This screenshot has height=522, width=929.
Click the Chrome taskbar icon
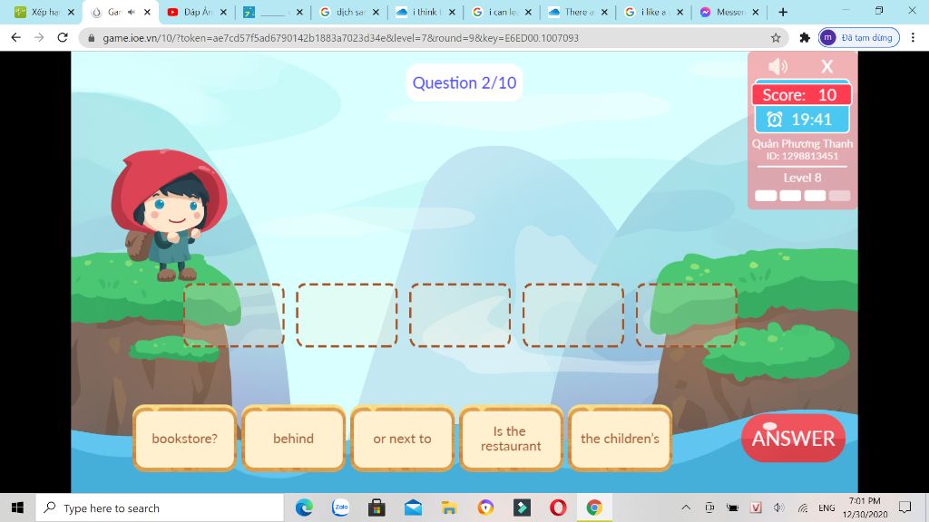(x=593, y=507)
